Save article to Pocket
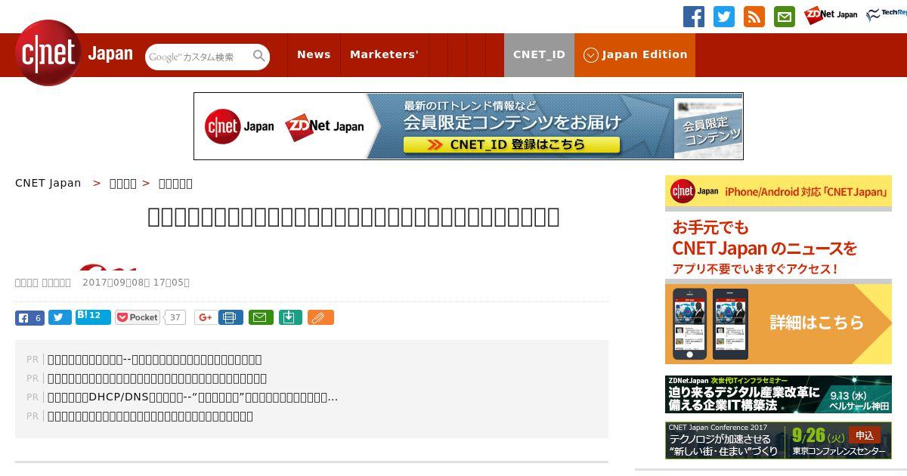The image size is (907, 476). (138, 317)
